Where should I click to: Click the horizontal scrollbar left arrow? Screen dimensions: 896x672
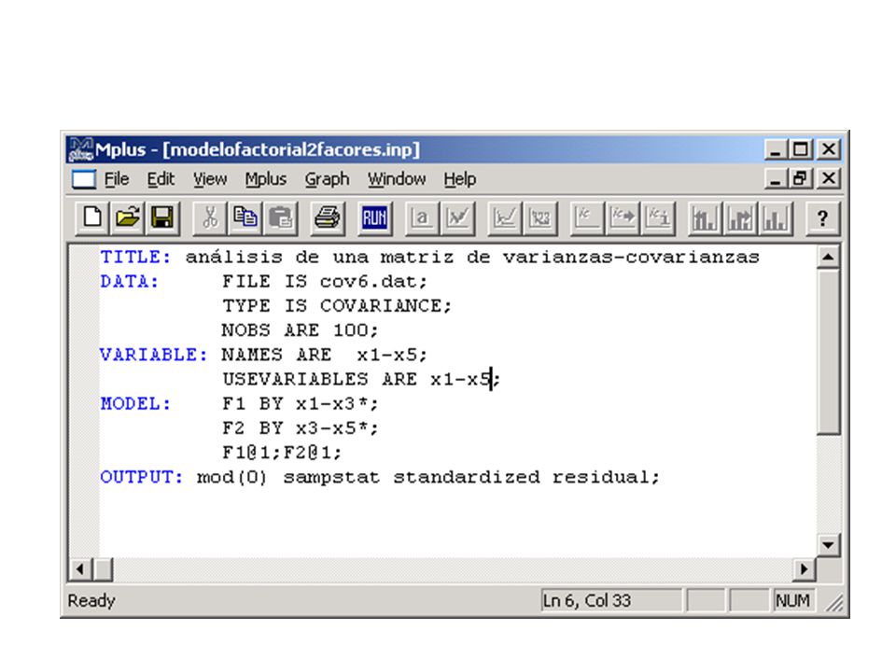tap(79, 569)
